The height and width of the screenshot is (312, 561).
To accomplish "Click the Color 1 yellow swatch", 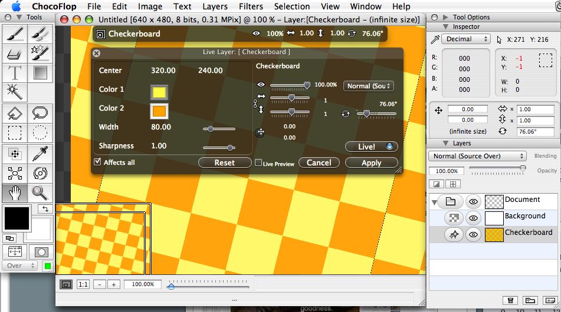I will (159, 92).
